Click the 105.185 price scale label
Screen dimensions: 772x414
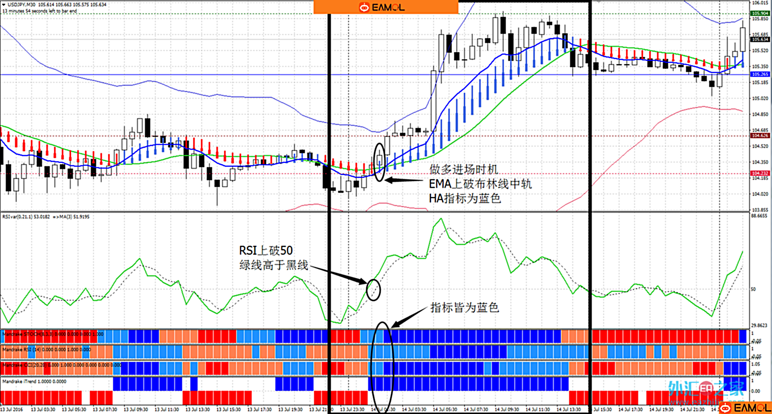pyautogui.click(x=760, y=82)
